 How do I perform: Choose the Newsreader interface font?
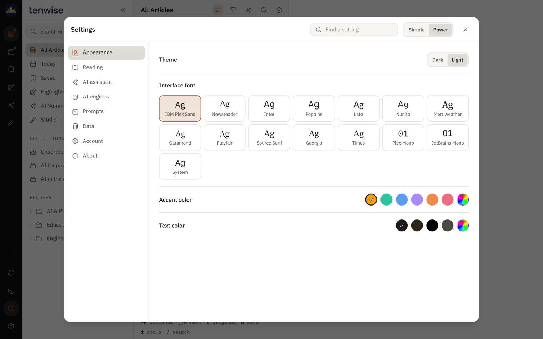pyautogui.click(x=225, y=108)
